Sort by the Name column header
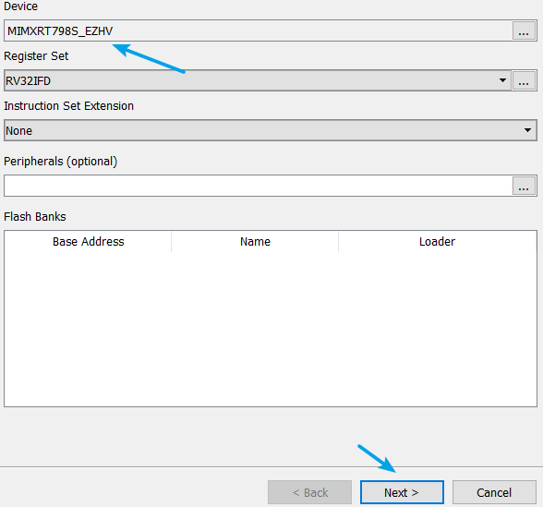Image resolution: width=543 pixels, height=507 pixels. [x=255, y=241]
